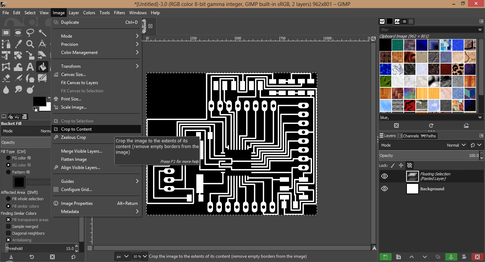
Task: Click the foreground black color swatch
Action: point(39,101)
